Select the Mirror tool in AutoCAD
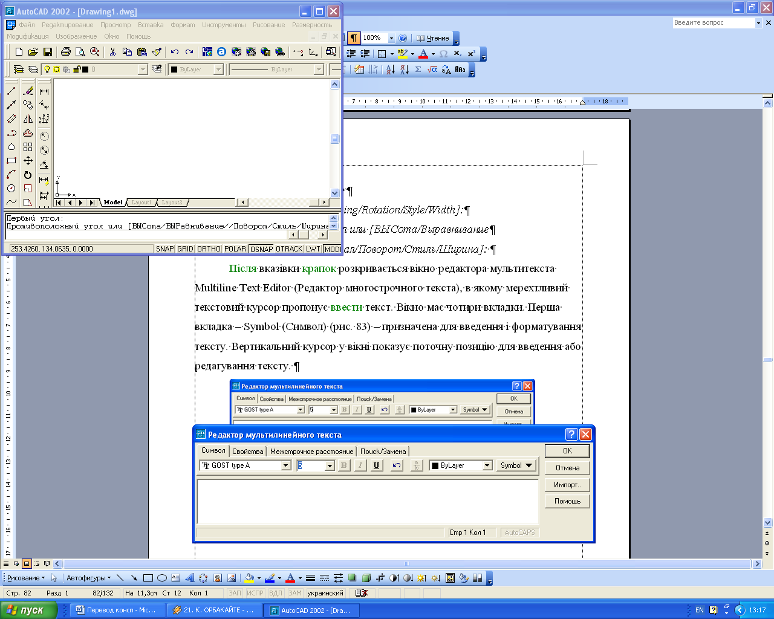This screenshot has width=774, height=619. point(28,119)
